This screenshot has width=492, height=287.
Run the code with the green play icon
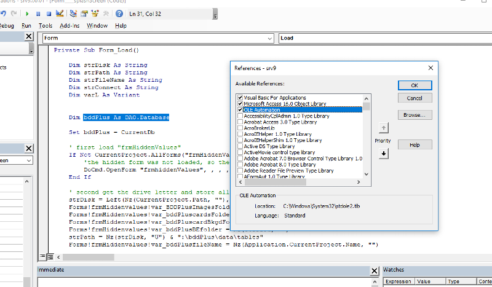click(x=27, y=14)
